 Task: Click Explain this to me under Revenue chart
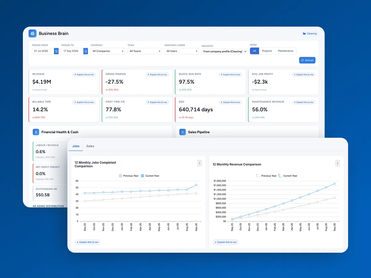coord(226,242)
